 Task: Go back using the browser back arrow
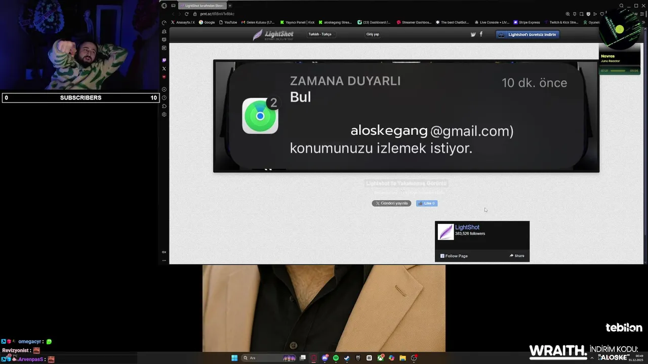pyautogui.click(x=173, y=14)
